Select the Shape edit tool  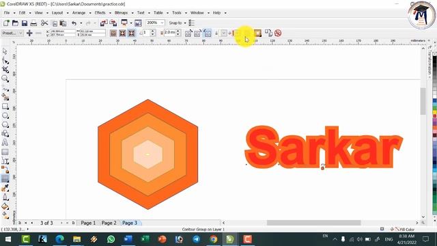click(5, 61)
